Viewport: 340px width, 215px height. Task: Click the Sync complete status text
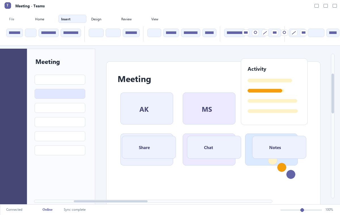pyautogui.click(x=75, y=210)
